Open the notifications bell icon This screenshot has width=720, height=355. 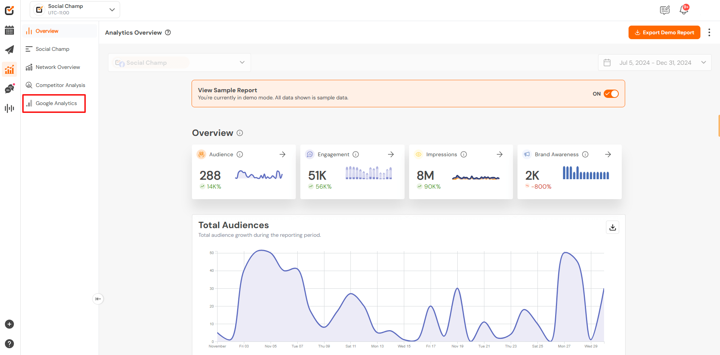point(684,10)
